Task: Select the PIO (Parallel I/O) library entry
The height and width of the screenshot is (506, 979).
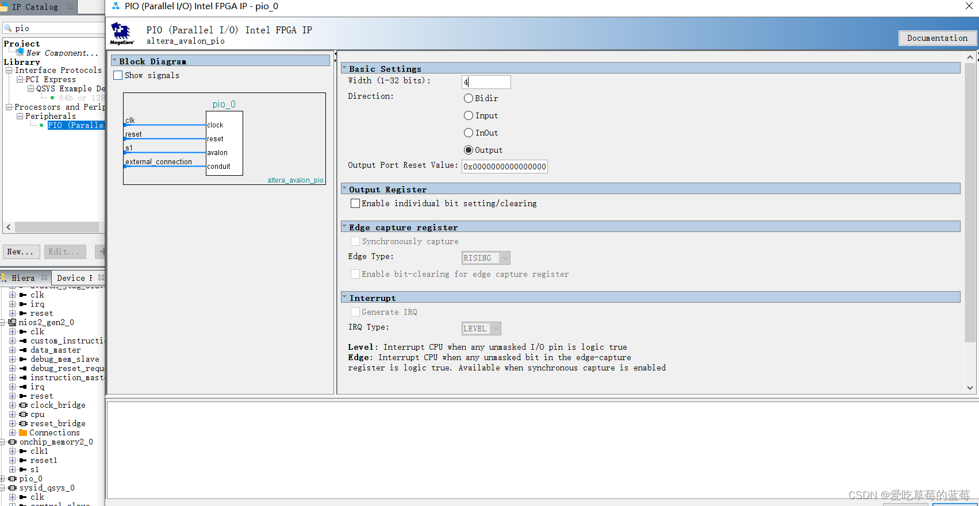Action: [x=76, y=125]
